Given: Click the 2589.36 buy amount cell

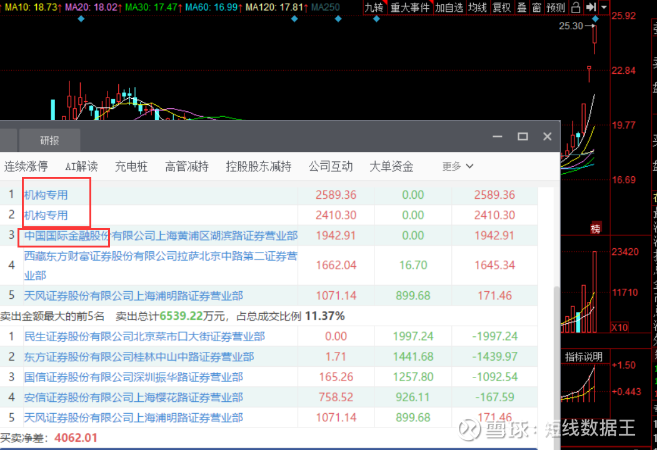Looking at the screenshot, I should point(336,195).
